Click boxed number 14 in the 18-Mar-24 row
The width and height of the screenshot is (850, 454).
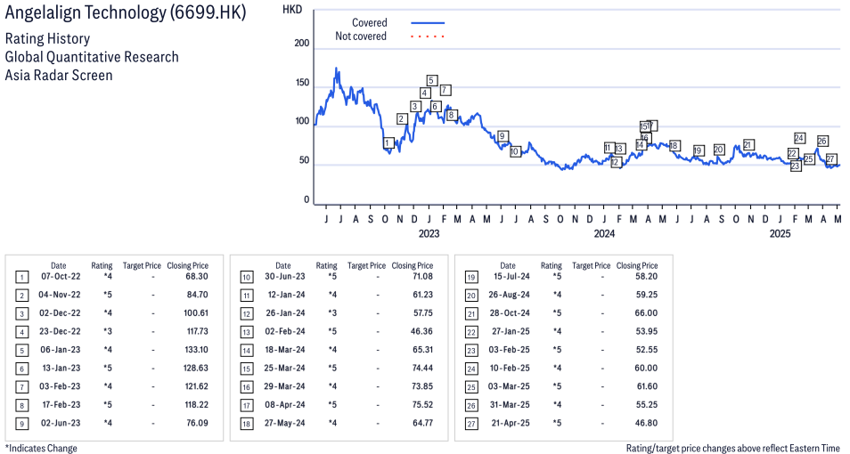click(x=247, y=351)
